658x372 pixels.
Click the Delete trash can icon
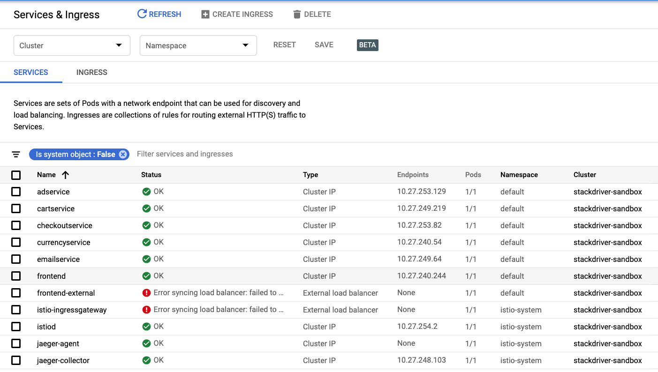[x=297, y=14]
